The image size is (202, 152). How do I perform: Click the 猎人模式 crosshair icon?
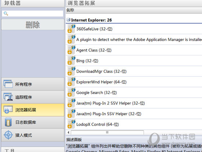coord(8,135)
